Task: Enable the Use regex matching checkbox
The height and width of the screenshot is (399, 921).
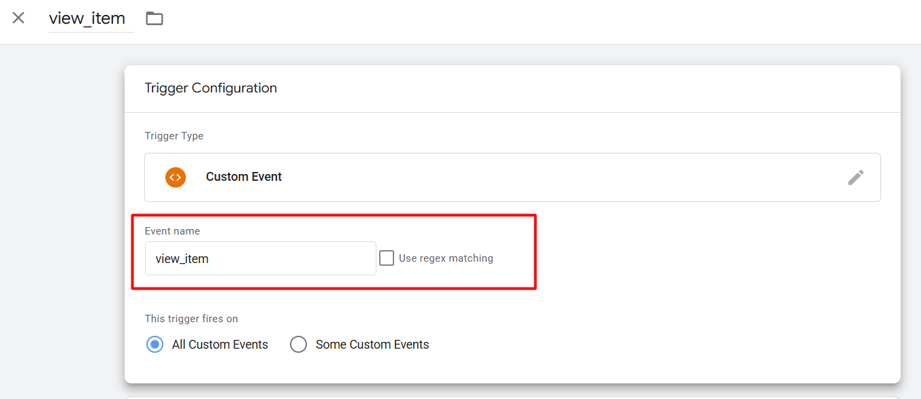Action: click(387, 258)
